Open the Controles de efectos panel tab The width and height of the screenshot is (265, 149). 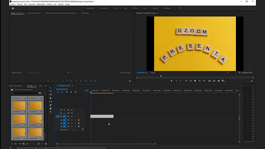click(x=34, y=13)
